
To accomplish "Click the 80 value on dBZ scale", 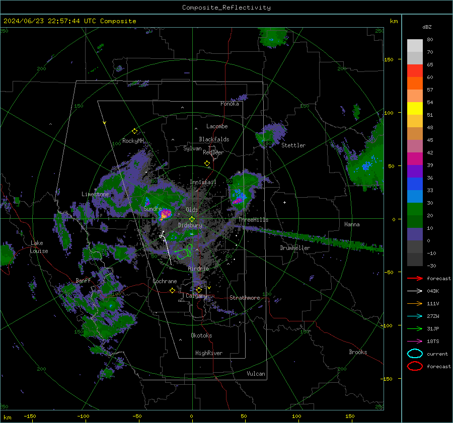I will click(430, 39).
